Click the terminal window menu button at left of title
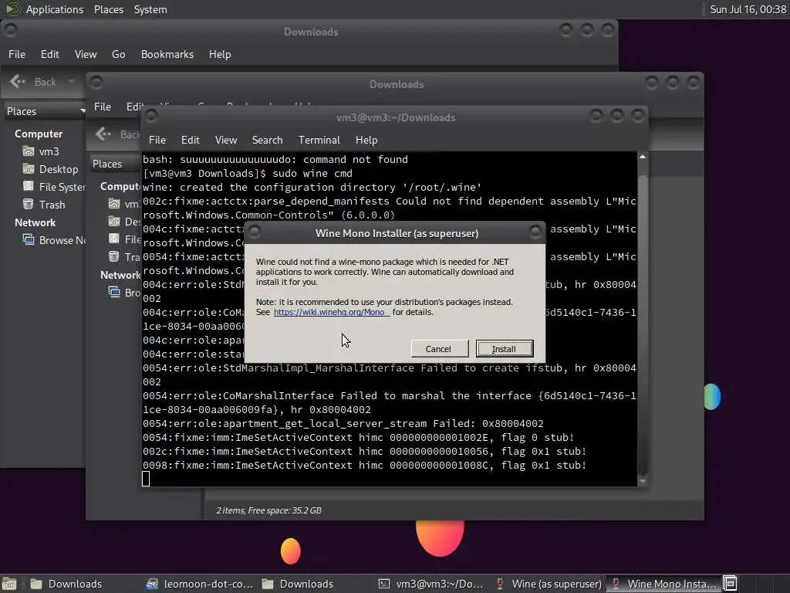 151,117
